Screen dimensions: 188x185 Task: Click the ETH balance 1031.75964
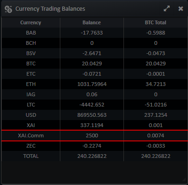(92, 84)
